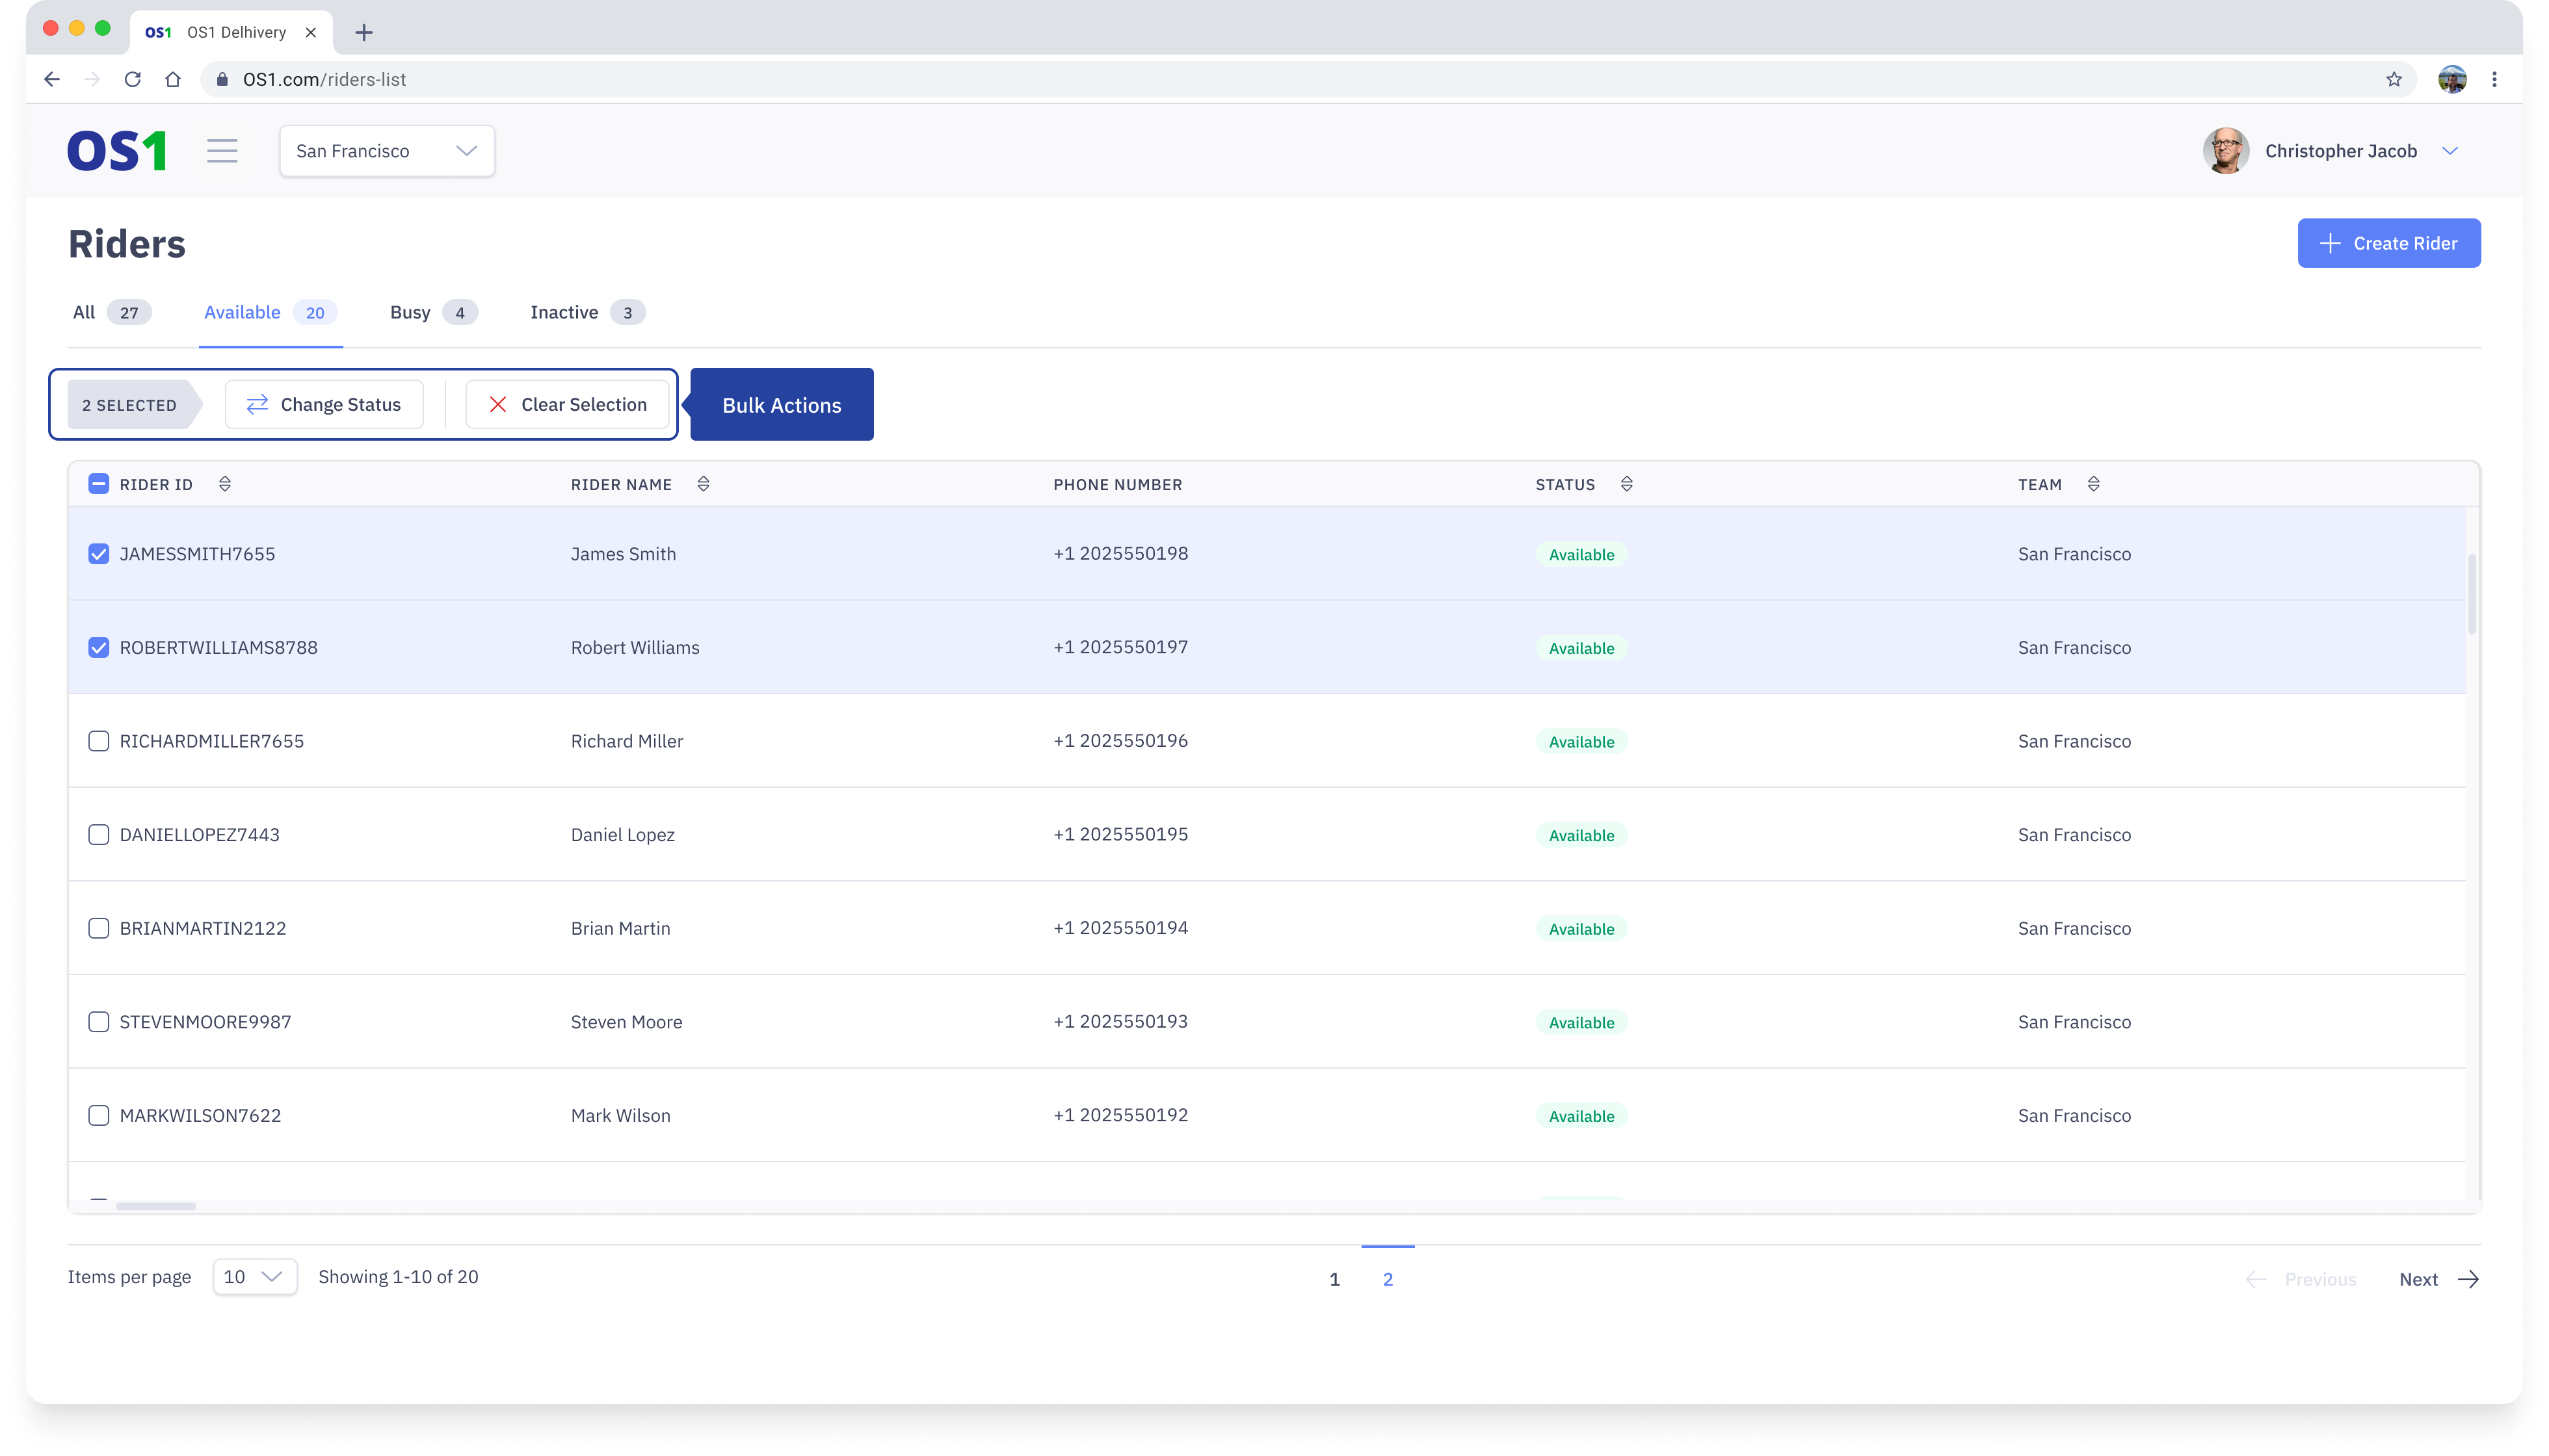The height and width of the screenshot is (1456, 2549).
Task: Select Richard Miller rider checkbox
Action: click(98, 741)
